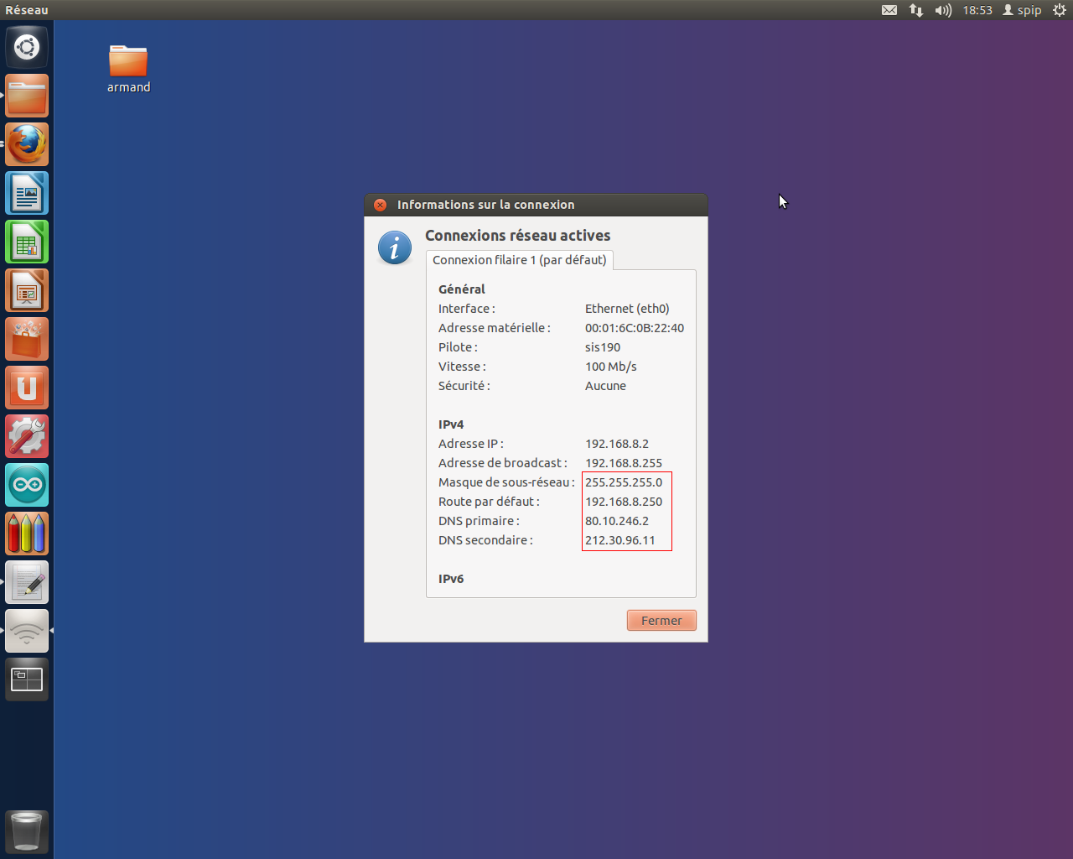Open the 'spip' user menu

(1022, 10)
